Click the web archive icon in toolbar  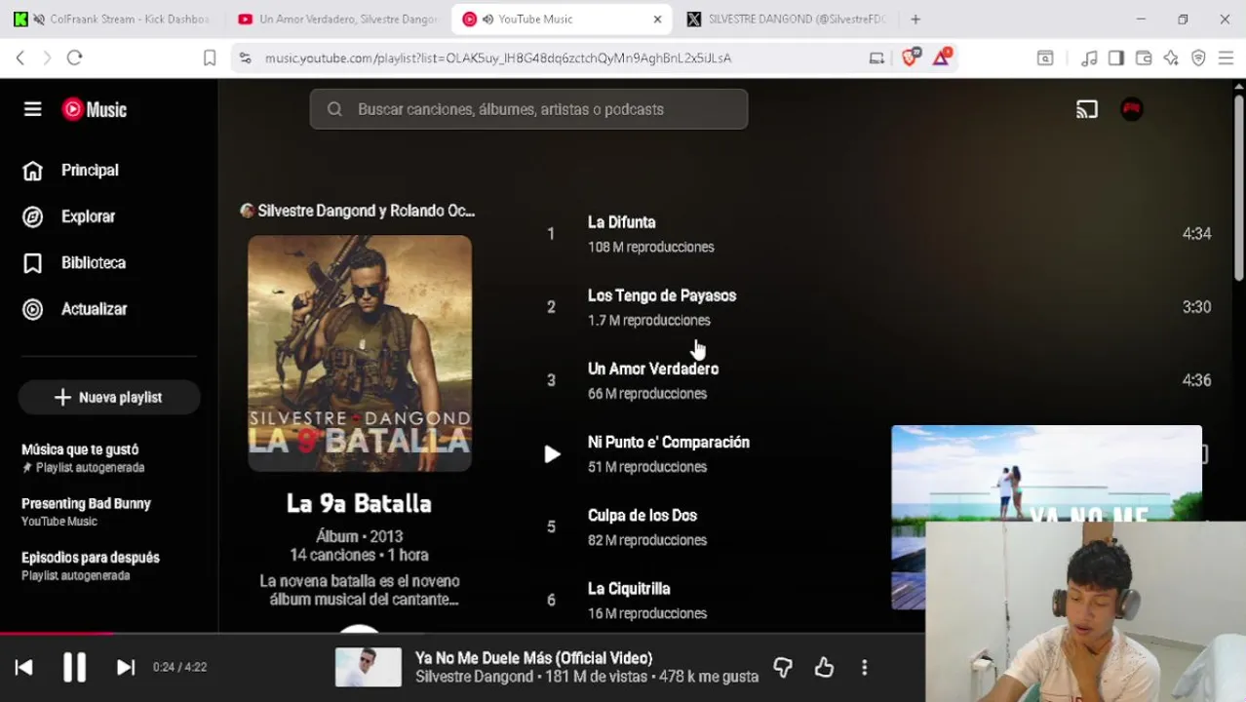[x=1045, y=58]
